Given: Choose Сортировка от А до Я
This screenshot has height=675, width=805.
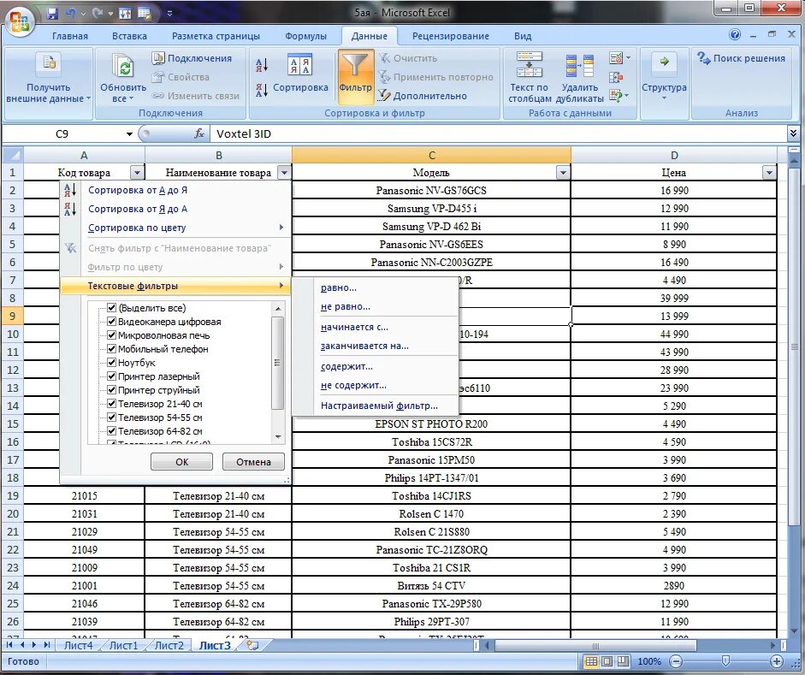Looking at the screenshot, I should point(175,190).
